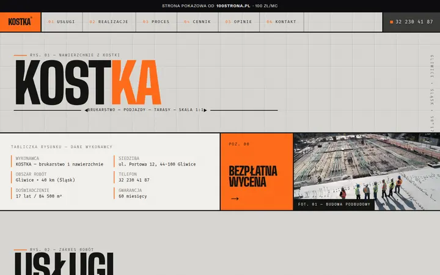
Task: Click caption 'FOT. 01 – BUDOWA PODBUDOWY'
Action: pos(334,205)
